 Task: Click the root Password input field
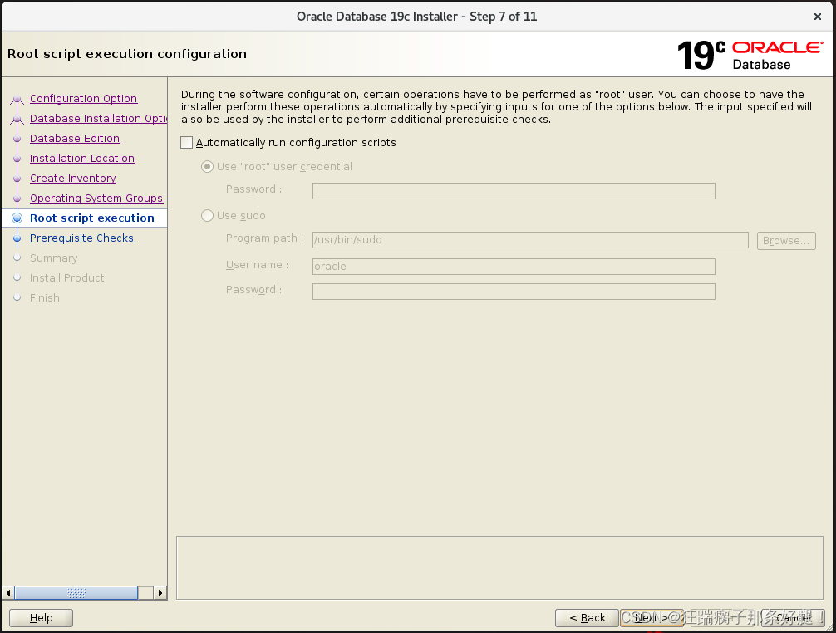click(514, 191)
